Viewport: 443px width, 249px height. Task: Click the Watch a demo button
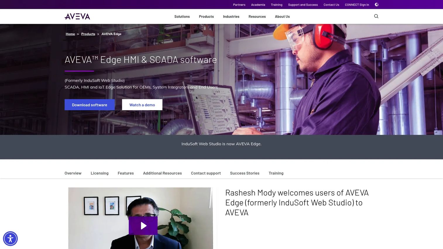[142, 105]
